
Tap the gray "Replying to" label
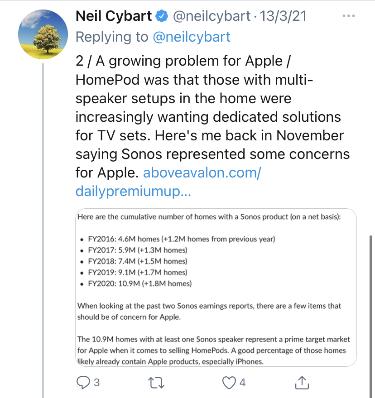tap(112, 37)
